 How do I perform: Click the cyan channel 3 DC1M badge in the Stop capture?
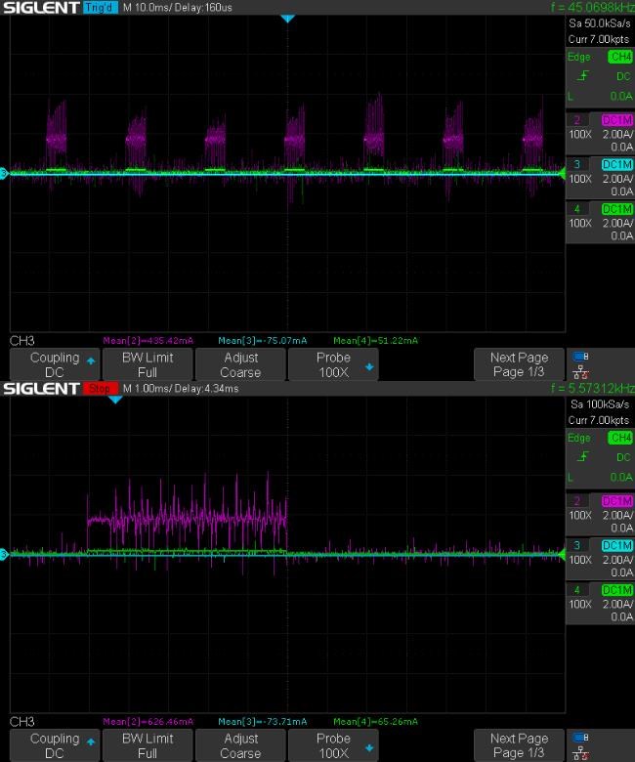(x=617, y=545)
